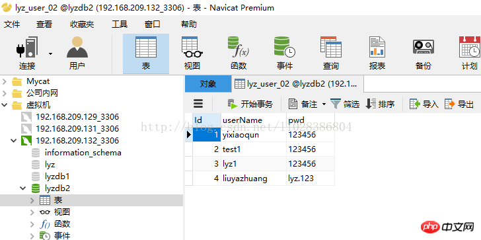Expand the 公司内网 folder
The height and width of the screenshot is (240, 481).
click(5, 93)
